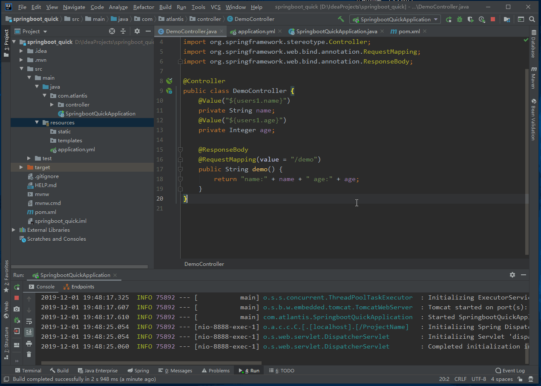Click the Build Project hammer icon

(341, 19)
